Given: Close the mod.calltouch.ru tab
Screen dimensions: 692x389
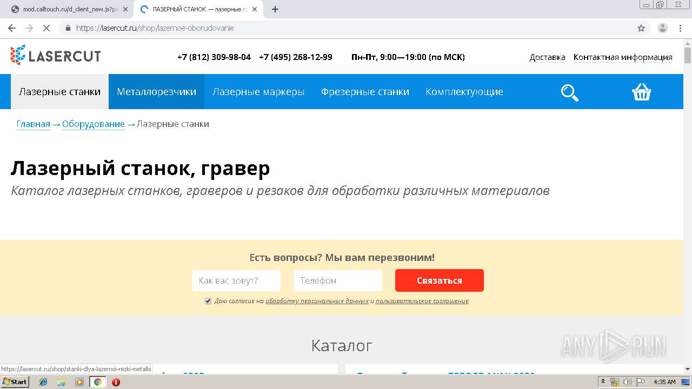Looking at the screenshot, I should pyautogui.click(x=125, y=9).
